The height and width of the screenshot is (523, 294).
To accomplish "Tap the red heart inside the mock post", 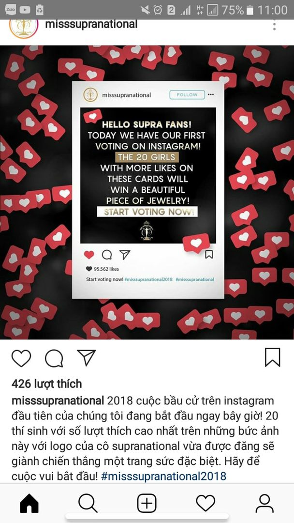I will pos(89,255).
